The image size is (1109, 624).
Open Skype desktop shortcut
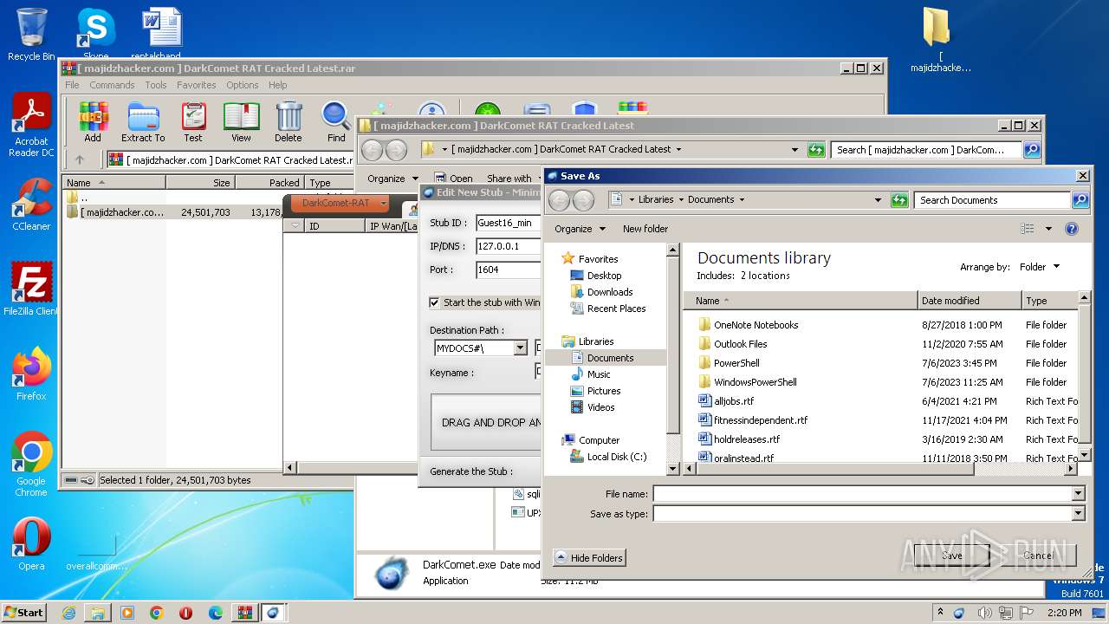pos(95,35)
